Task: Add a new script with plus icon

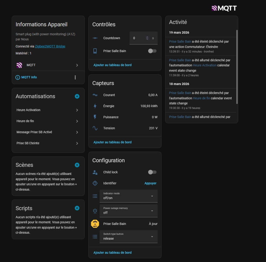Action: (x=77, y=208)
